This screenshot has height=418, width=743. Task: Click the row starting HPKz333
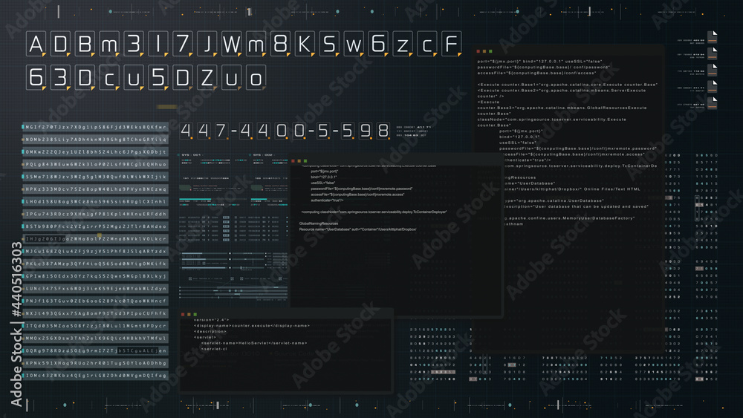click(95, 189)
